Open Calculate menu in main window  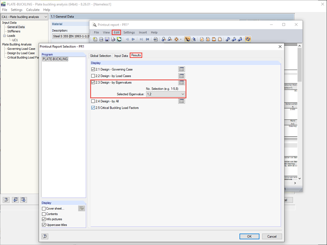click(33, 9)
